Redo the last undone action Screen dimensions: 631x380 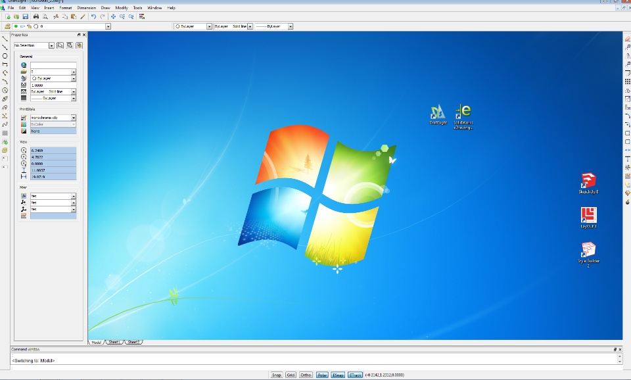tap(103, 16)
